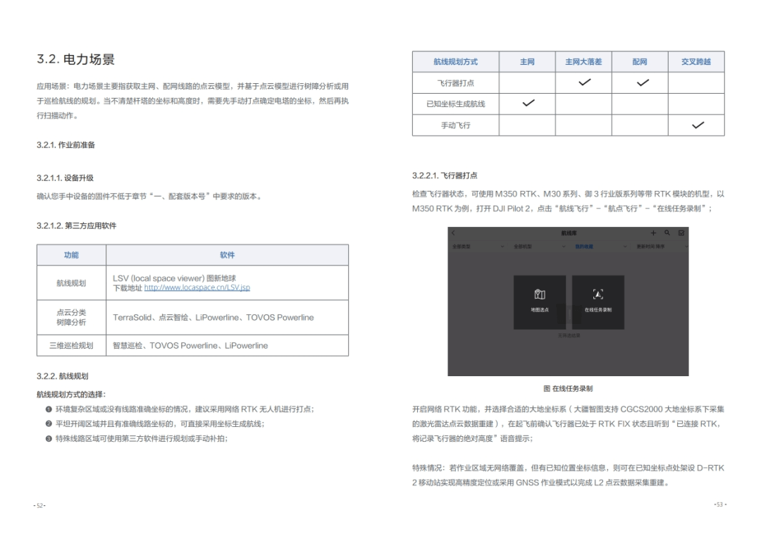
Task: Click the 交叉跨越 column header
Action: (696, 61)
